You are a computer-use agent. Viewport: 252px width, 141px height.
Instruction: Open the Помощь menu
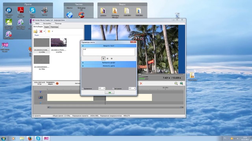tap(58, 23)
